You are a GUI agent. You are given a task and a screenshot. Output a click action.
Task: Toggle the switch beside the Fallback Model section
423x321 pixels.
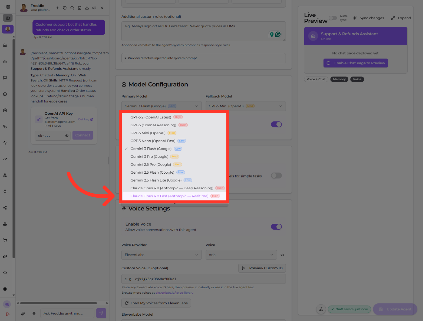click(x=276, y=124)
